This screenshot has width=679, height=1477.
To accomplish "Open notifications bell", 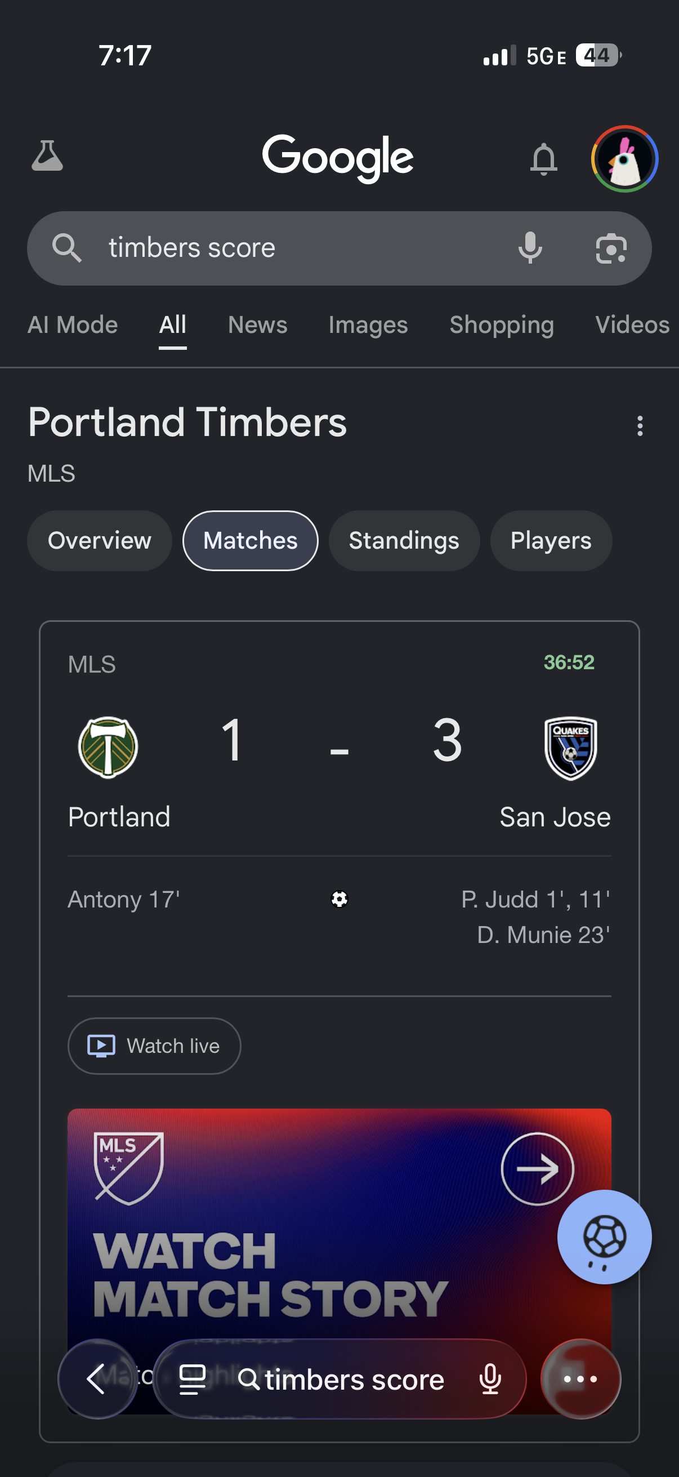I will [543, 159].
